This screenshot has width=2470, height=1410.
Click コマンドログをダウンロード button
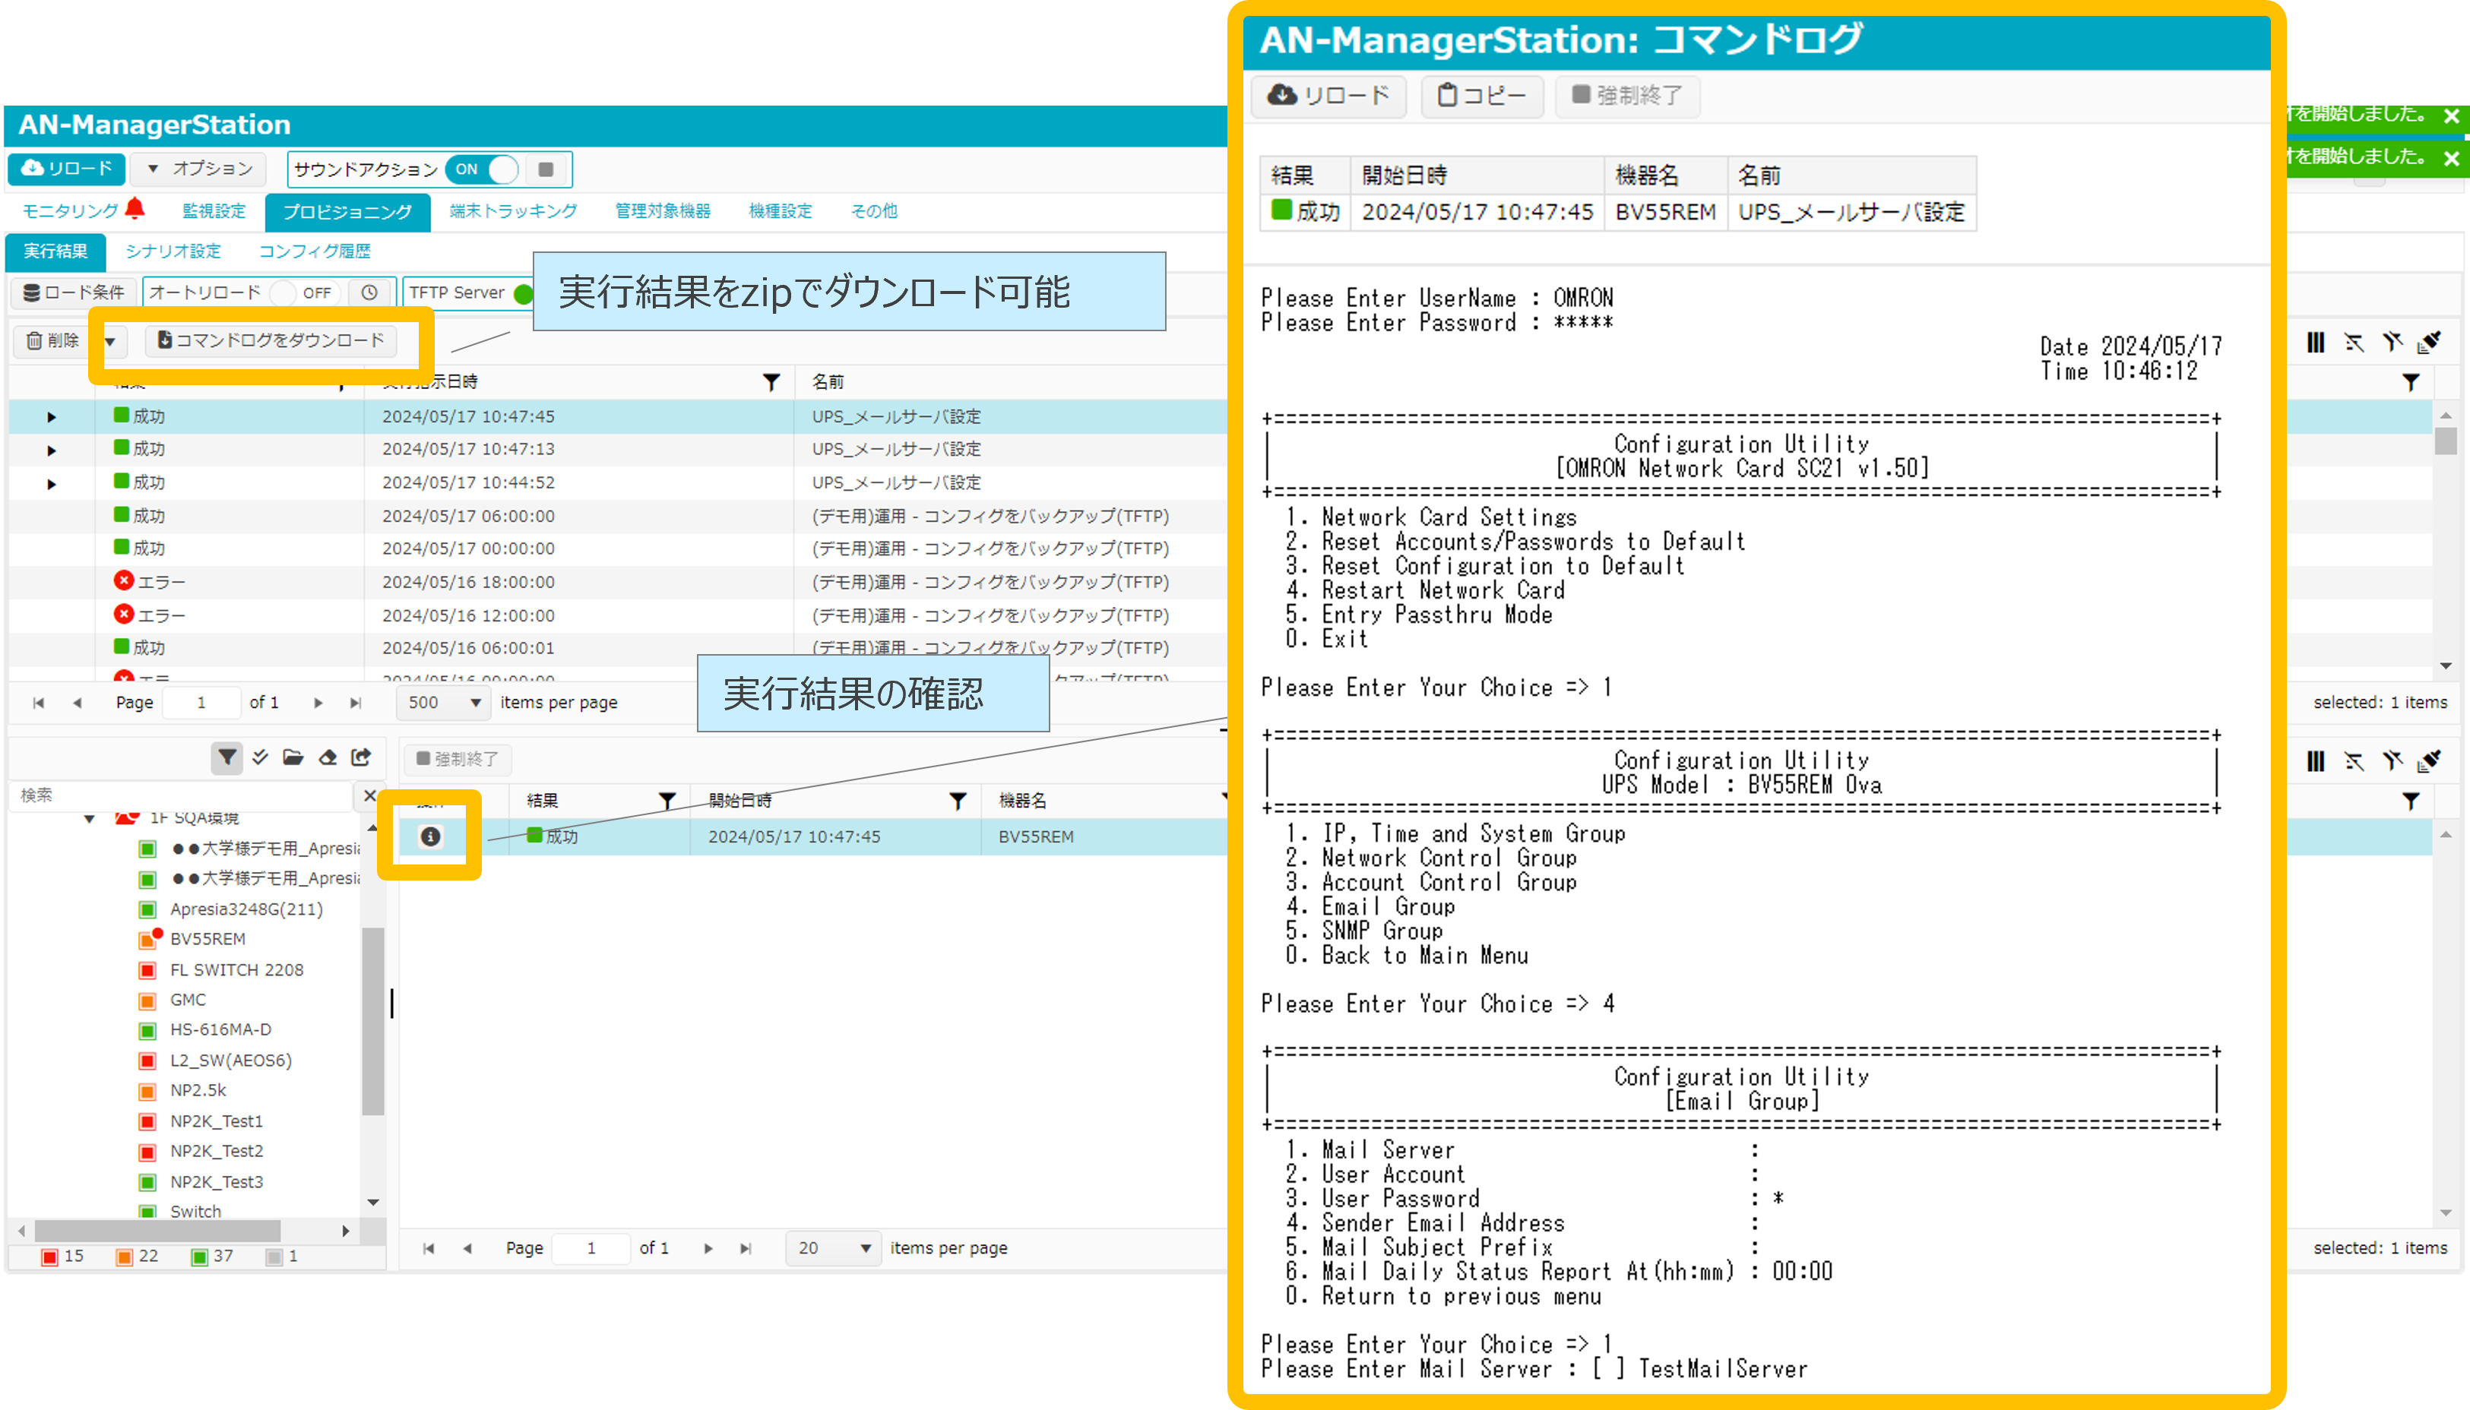click(x=272, y=340)
